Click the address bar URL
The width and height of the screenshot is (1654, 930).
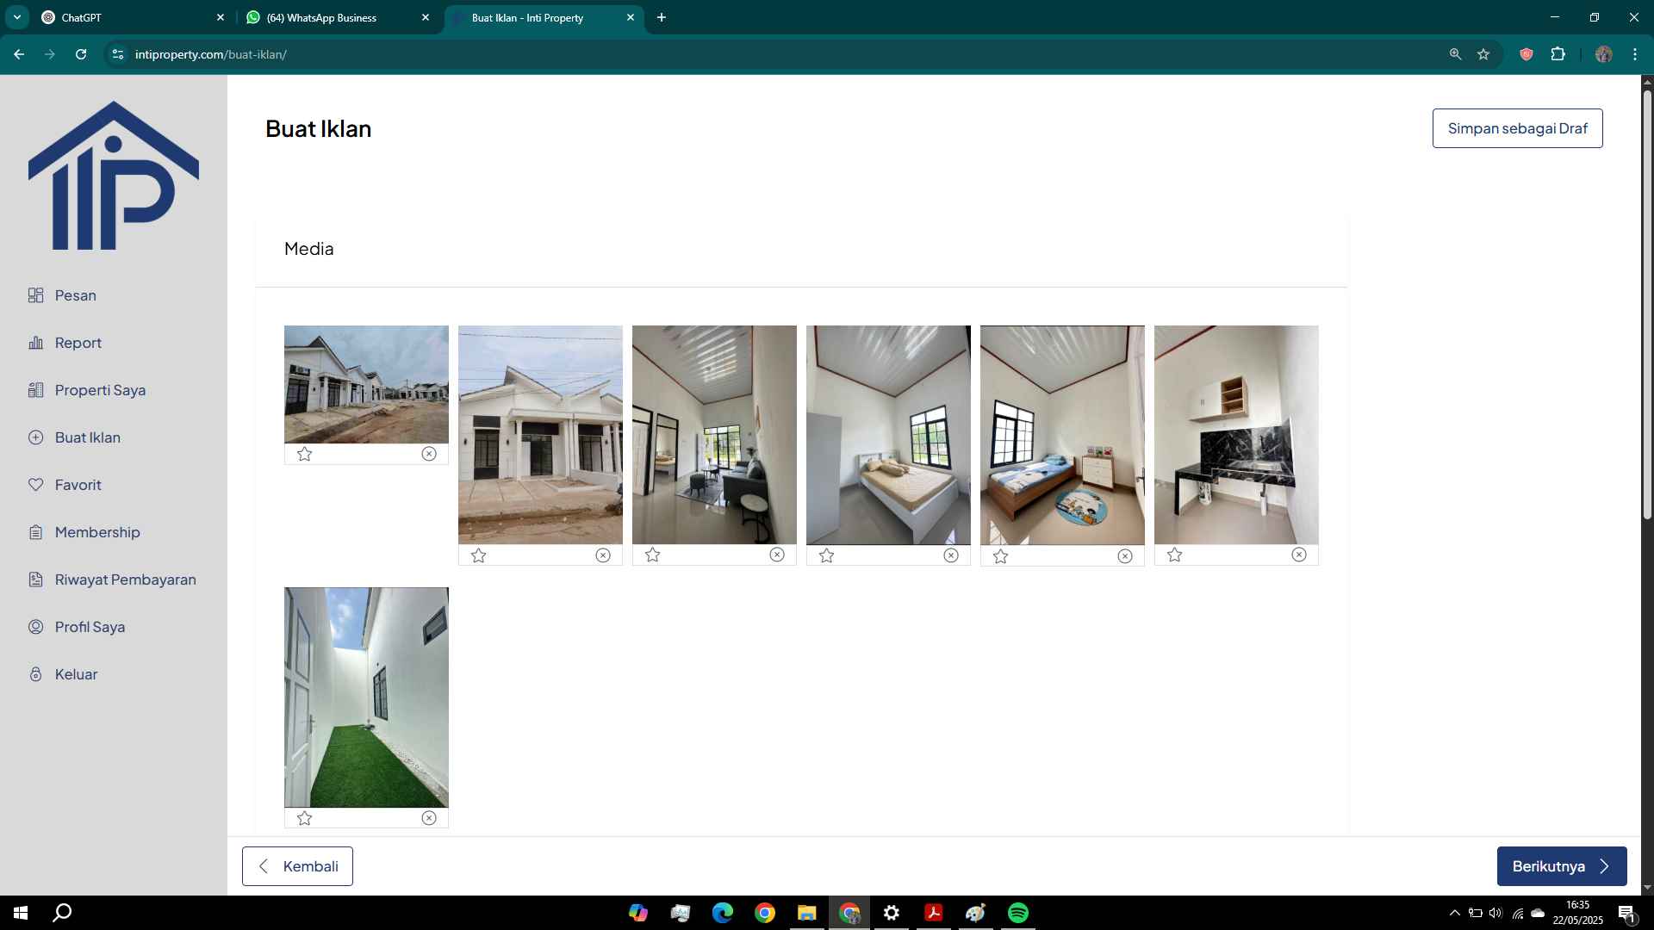[x=211, y=54]
